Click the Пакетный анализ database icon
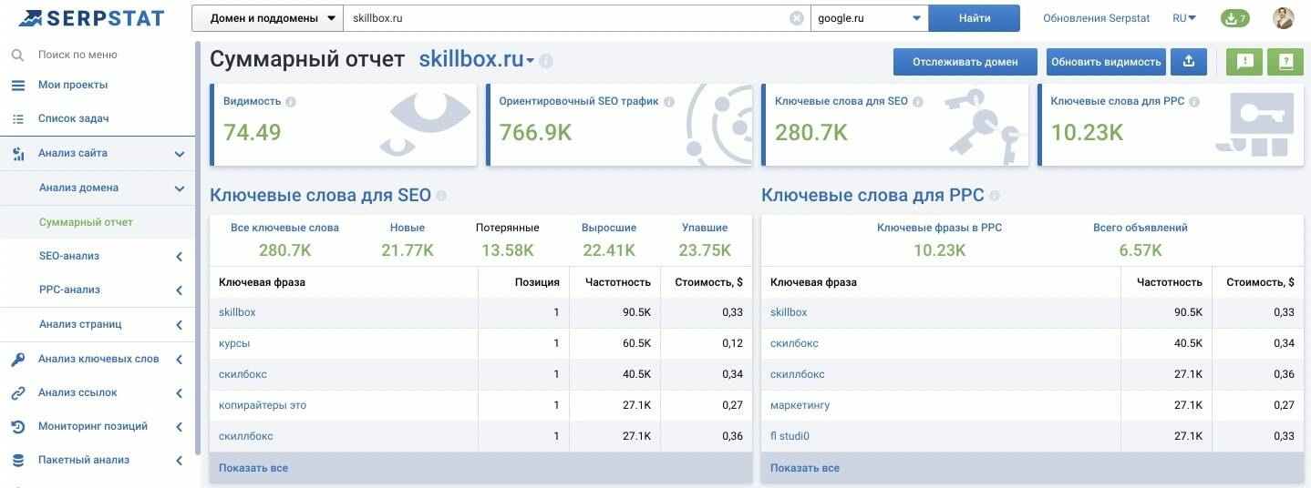 [x=17, y=461]
